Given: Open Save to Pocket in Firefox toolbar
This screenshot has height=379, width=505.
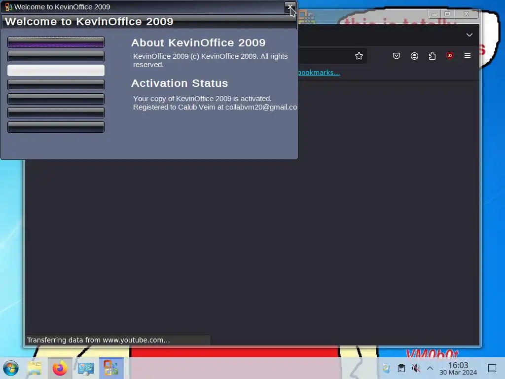Looking at the screenshot, I should click(x=397, y=56).
